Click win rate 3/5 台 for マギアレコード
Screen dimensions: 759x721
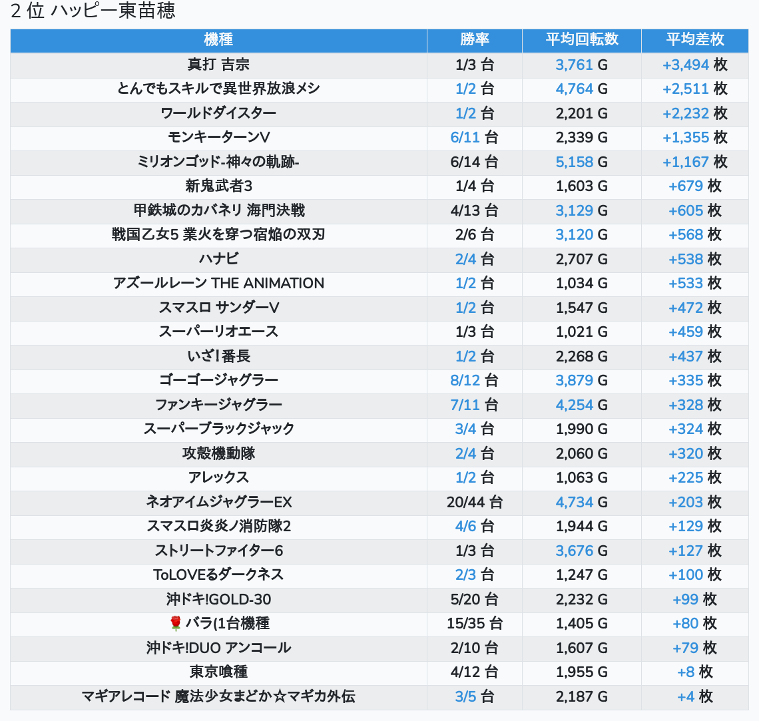point(474,696)
